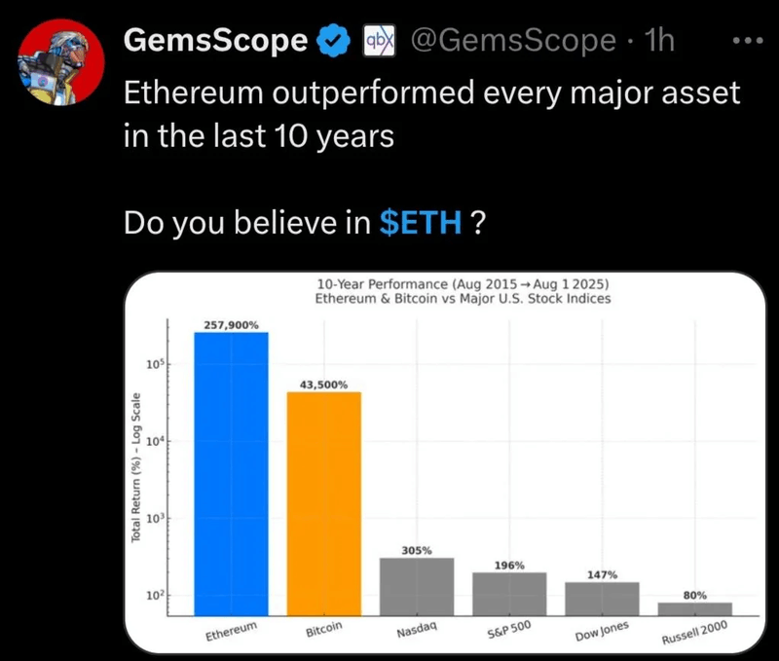Open the @GemsScope handle link
This screenshot has height=661, width=779.
click(512, 41)
